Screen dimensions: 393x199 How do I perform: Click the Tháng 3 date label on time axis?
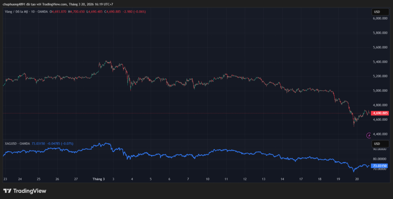[x=98, y=179]
